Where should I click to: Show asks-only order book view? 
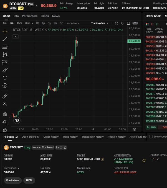[x=152, y=24]
